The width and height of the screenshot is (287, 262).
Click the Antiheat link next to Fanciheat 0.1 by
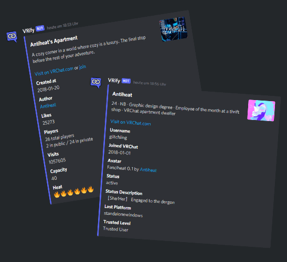click(x=148, y=170)
